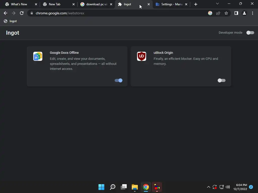
Task: Click the Ingot page heading
Action: [x=13, y=33]
